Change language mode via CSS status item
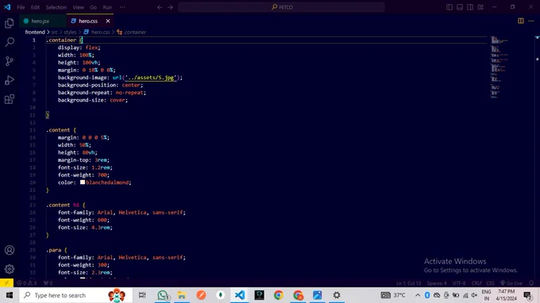This screenshot has height=303, width=540. (490, 283)
